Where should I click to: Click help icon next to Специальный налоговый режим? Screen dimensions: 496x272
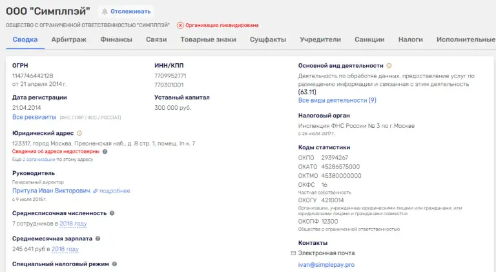click(x=114, y=264)
